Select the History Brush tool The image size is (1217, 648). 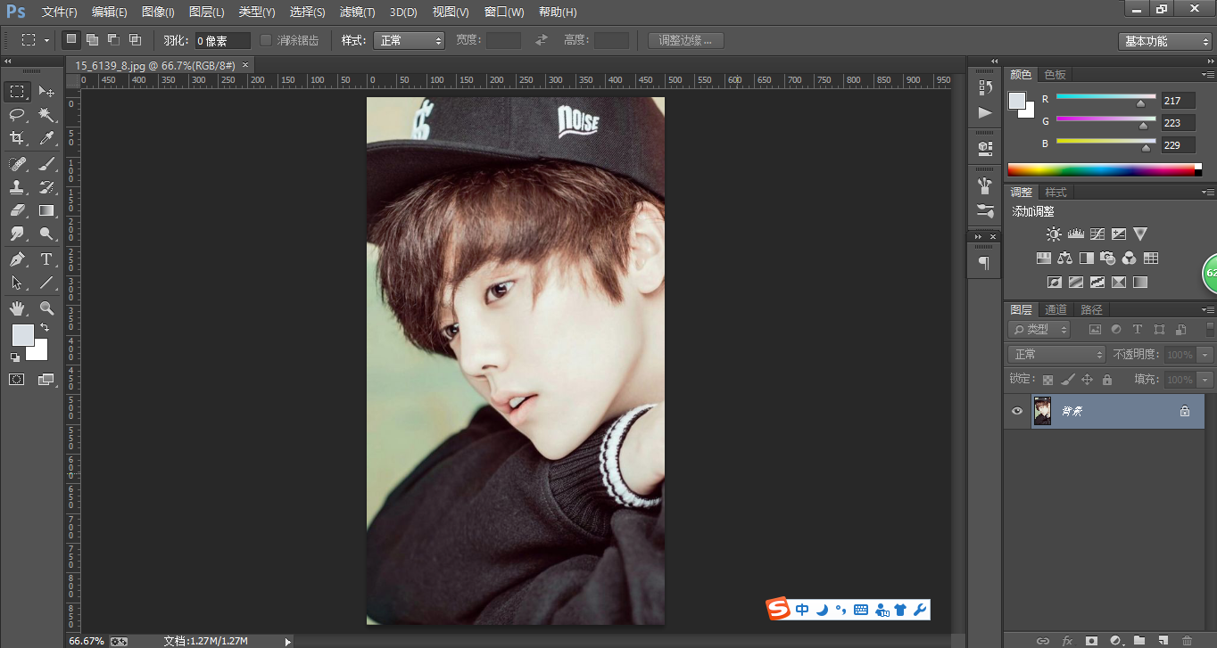[46, 187]
